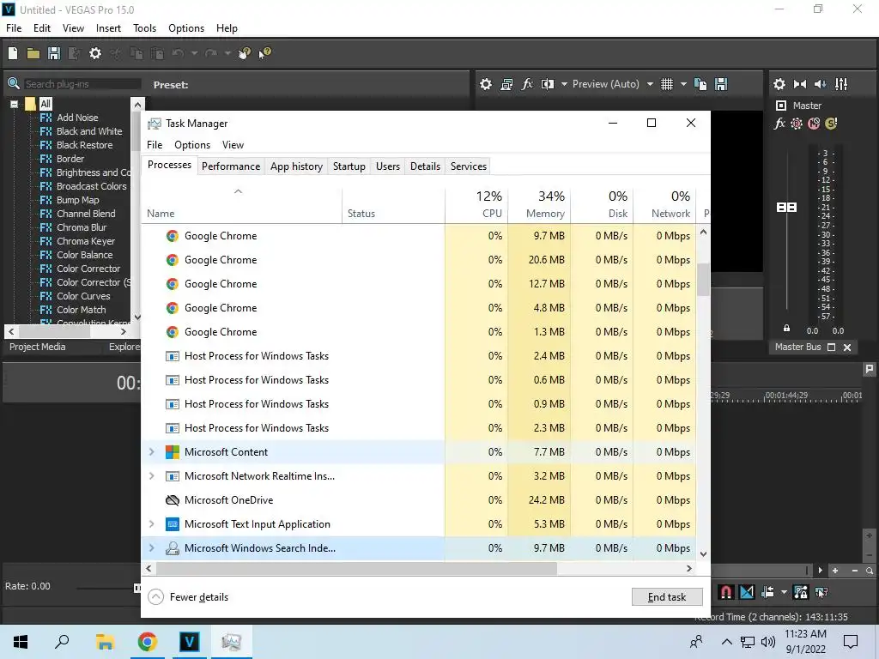
Task: Open VEGAS Insert menu
Action: click(x=108, y=28)
